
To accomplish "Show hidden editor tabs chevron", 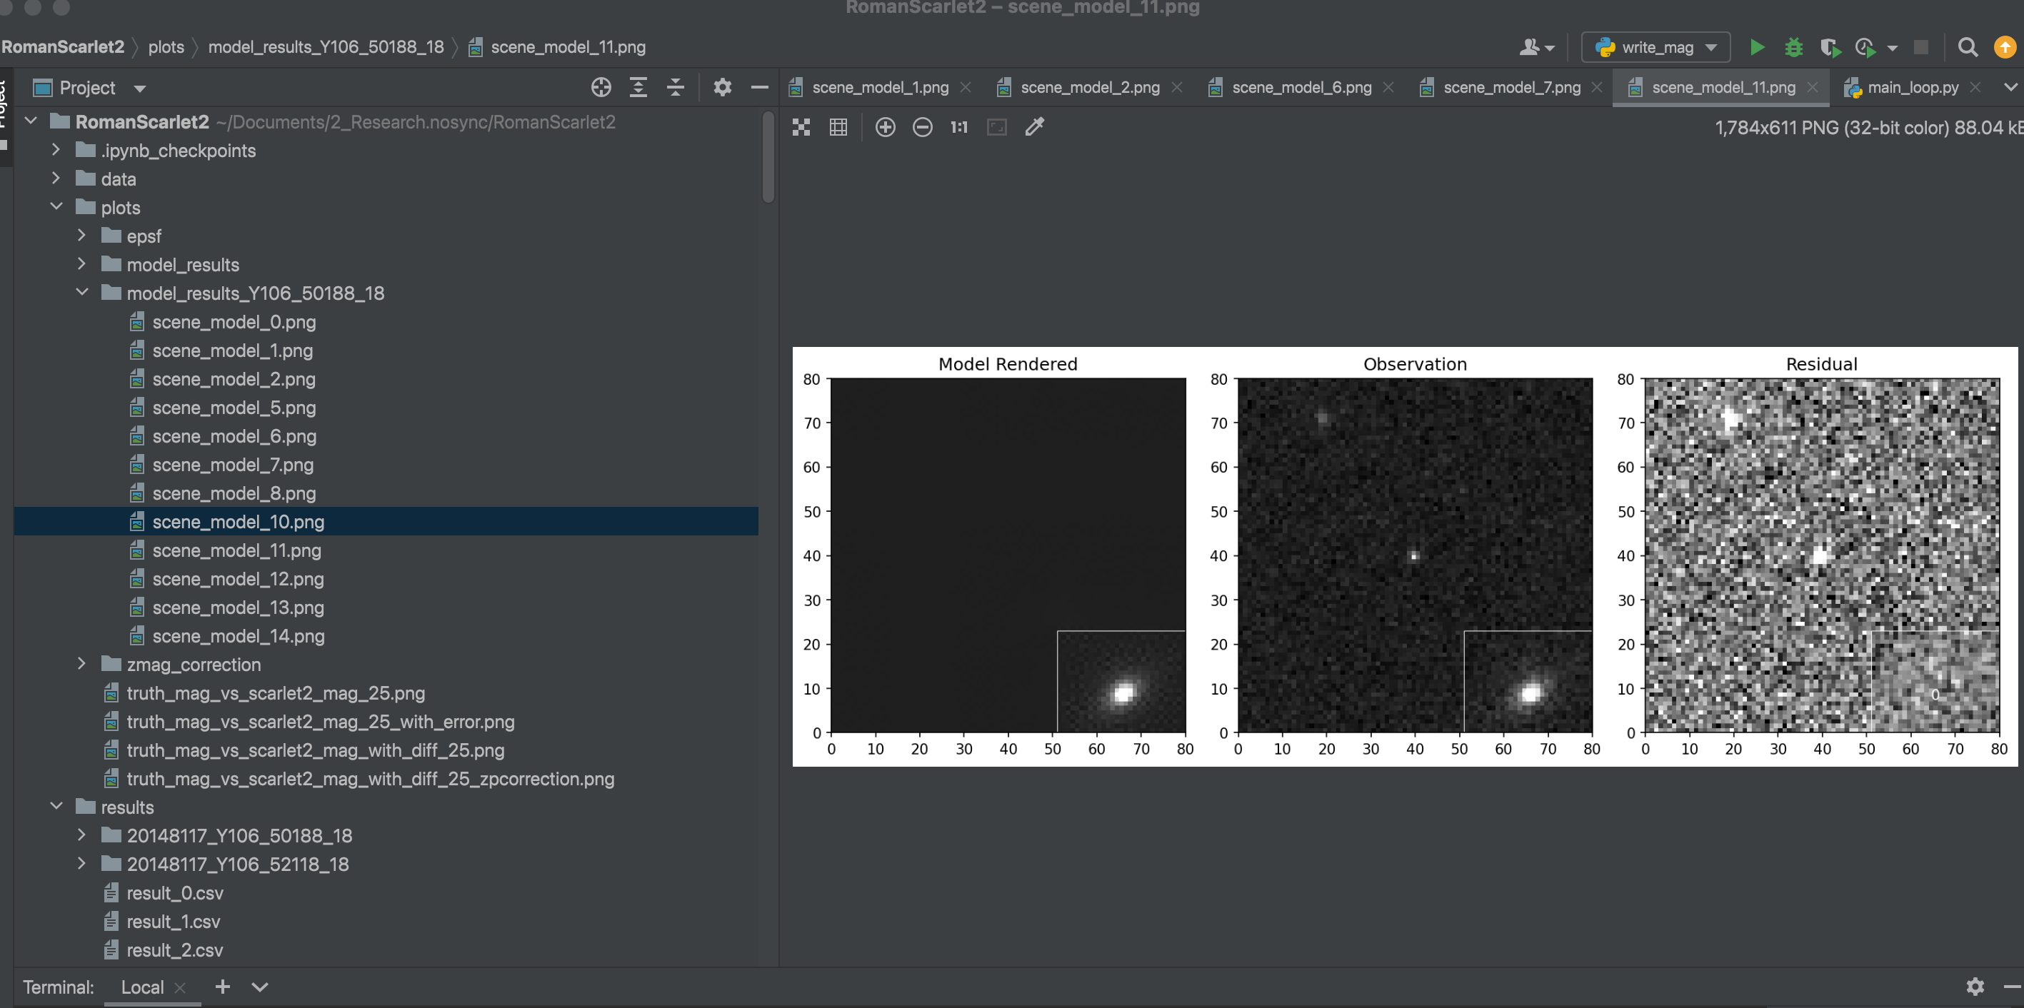I will [2010, 87].
